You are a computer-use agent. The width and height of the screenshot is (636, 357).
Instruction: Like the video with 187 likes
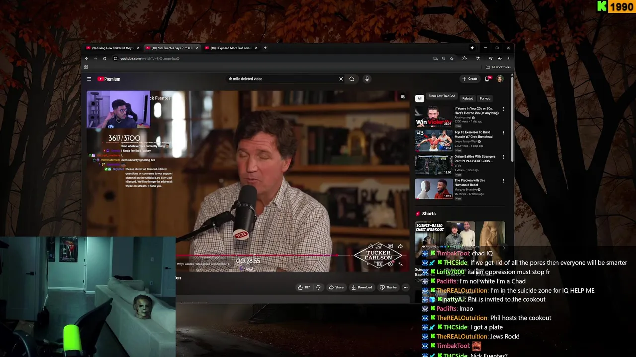(x=304, y=287)
